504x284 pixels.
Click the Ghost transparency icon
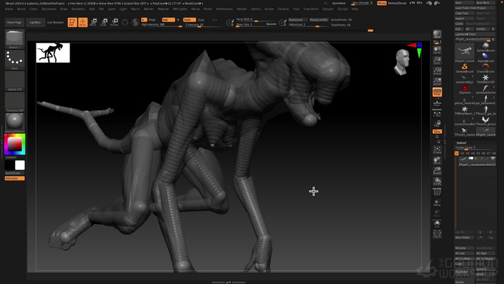(437, 213)
